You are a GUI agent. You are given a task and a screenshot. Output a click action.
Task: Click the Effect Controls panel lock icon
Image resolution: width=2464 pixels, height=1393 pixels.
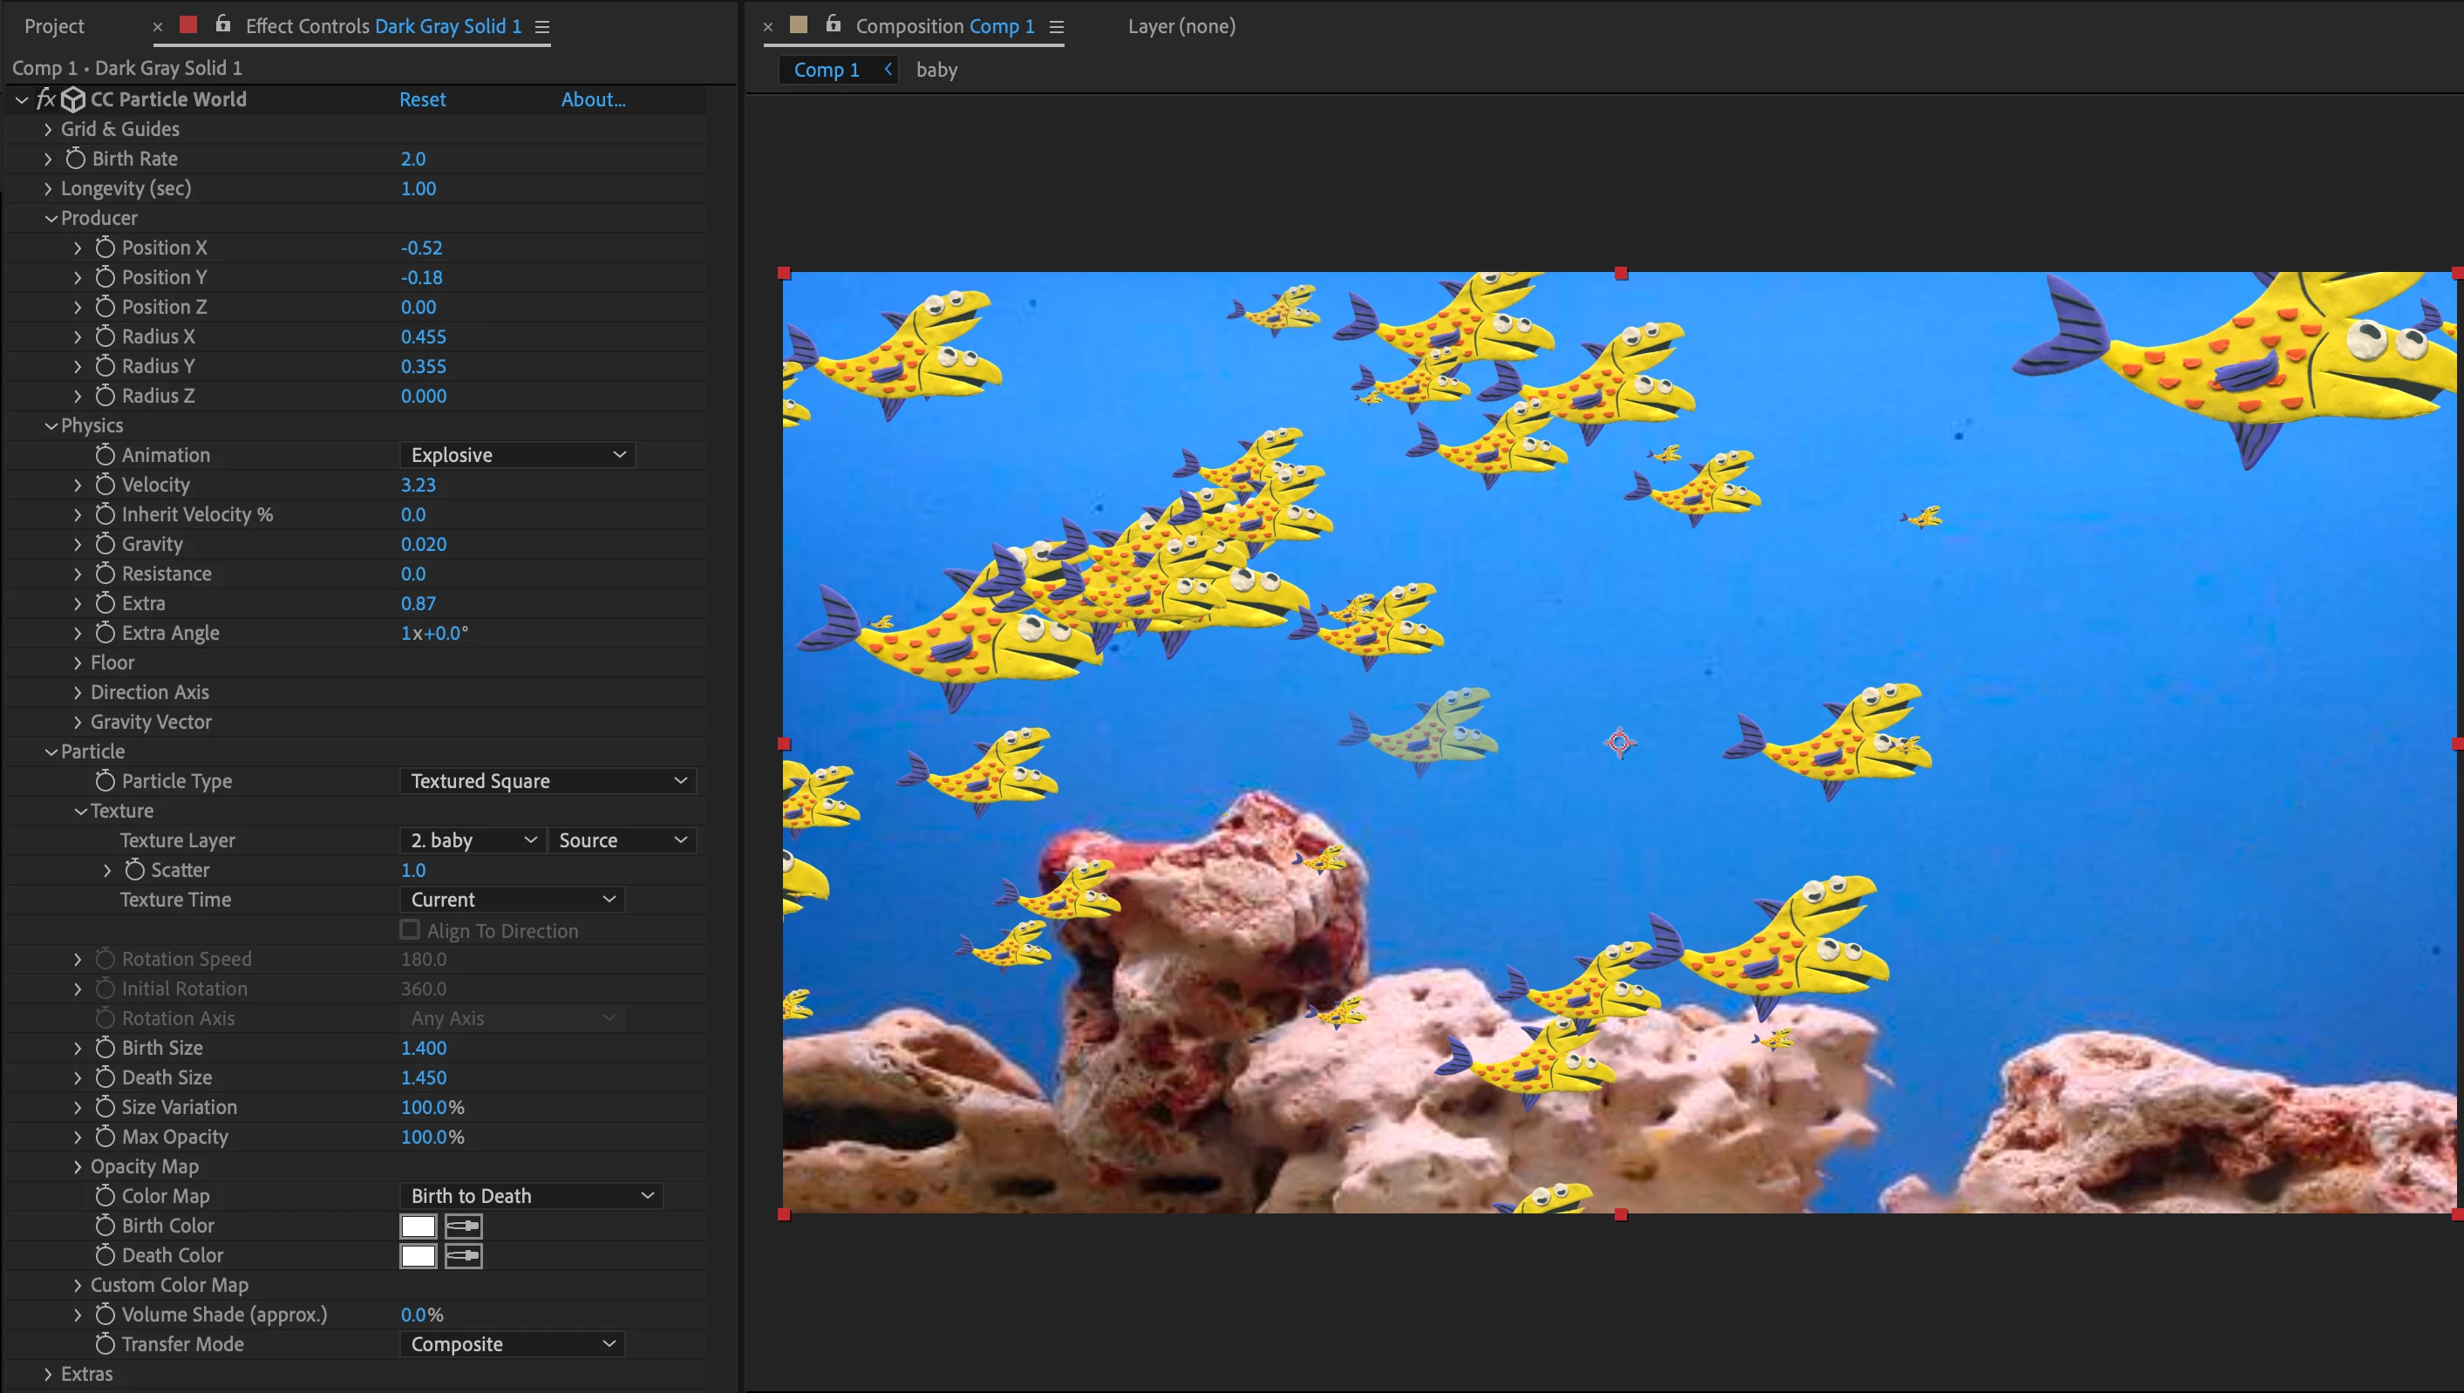(x=223, y=25)
